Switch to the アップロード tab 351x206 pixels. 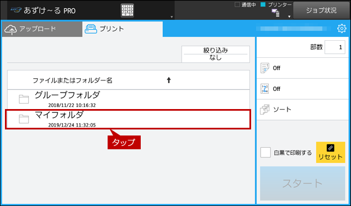(42, 29)
